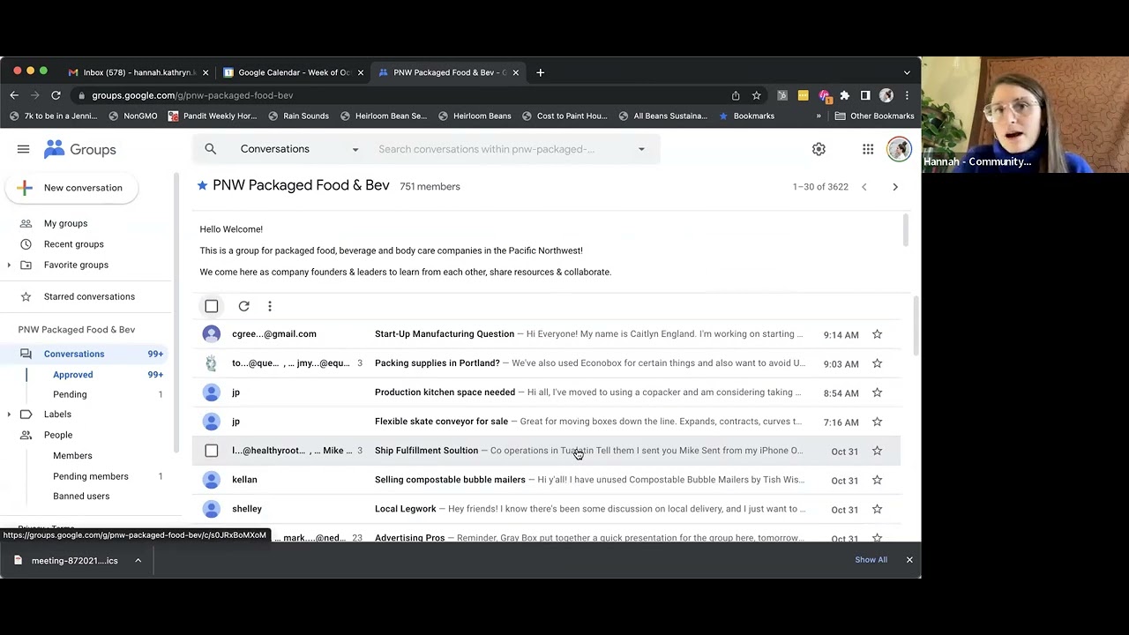Image resolution: width=1129 pixels, height=635 pixels.
Task: Star the Flexible skate conveyor conversation
Action: point(877,422)
